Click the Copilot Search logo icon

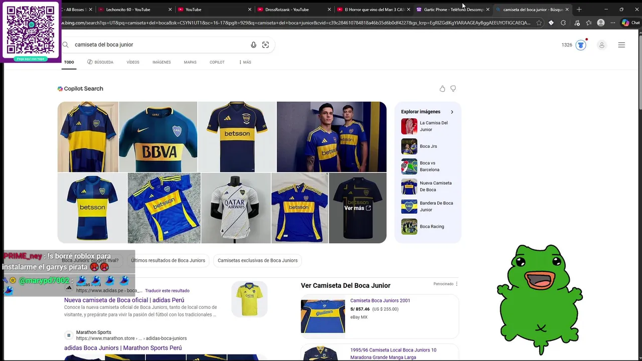pos(60,89)
